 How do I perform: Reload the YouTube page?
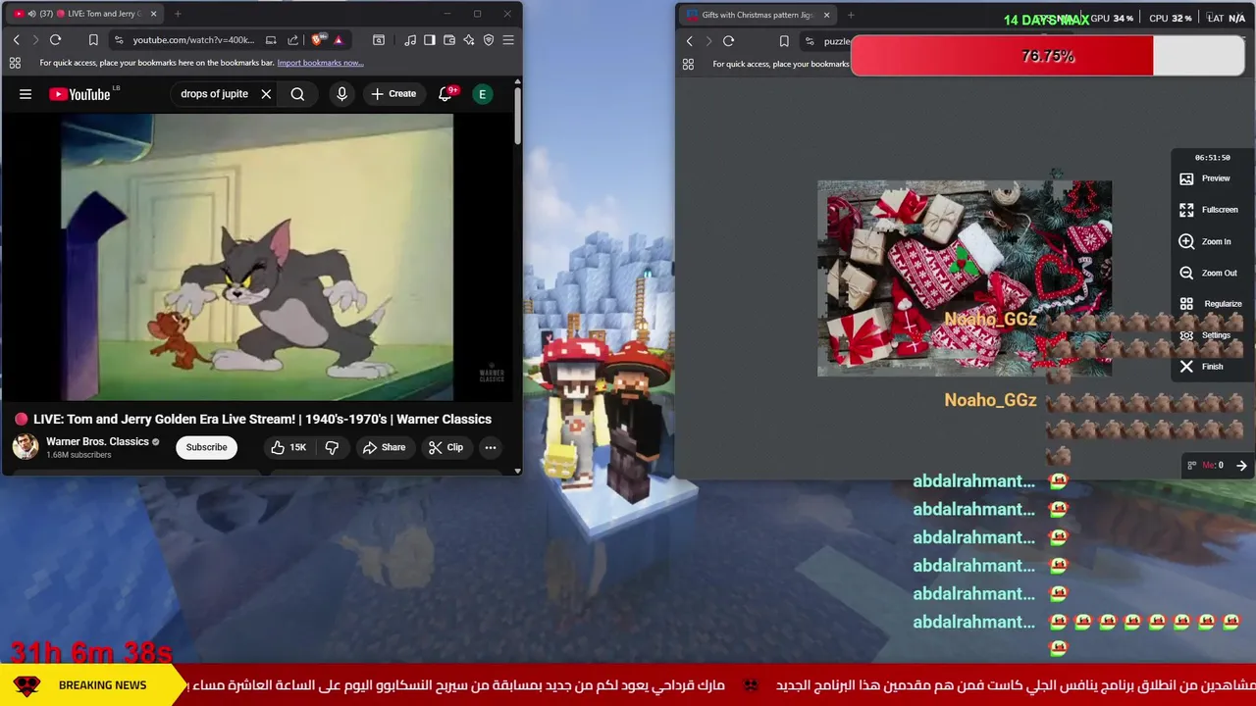55,40
